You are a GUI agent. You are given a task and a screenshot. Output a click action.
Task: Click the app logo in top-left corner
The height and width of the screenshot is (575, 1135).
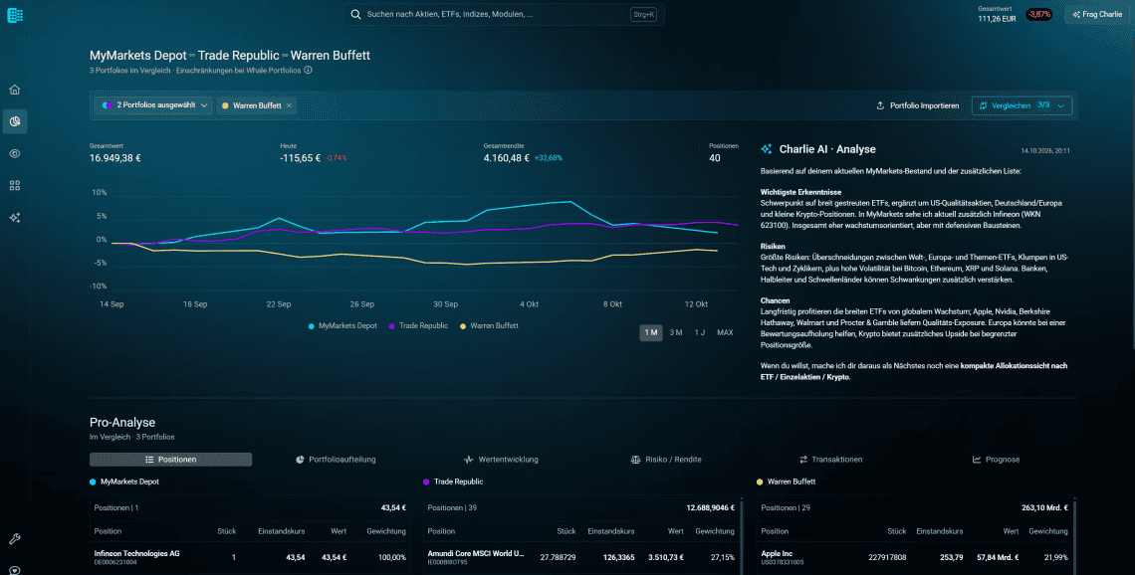15,15
